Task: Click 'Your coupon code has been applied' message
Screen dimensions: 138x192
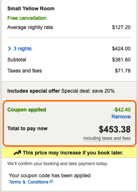Action: (50, 175)
